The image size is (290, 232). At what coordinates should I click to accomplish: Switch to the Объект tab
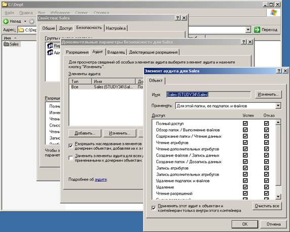click(x=156, y=81)
